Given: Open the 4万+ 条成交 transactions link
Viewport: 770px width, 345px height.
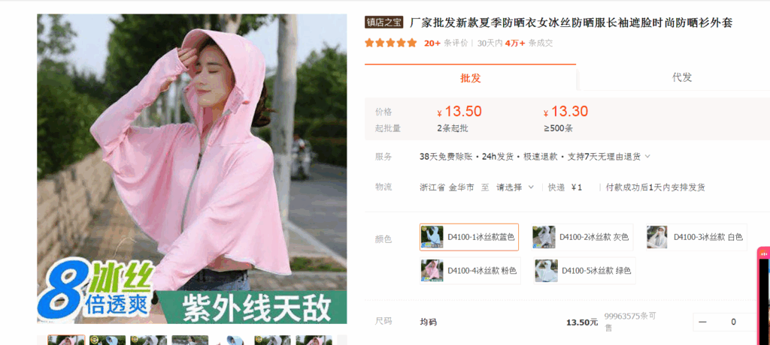Looking at the screenshot, I should pyautogui.click(x=529, y=43).
